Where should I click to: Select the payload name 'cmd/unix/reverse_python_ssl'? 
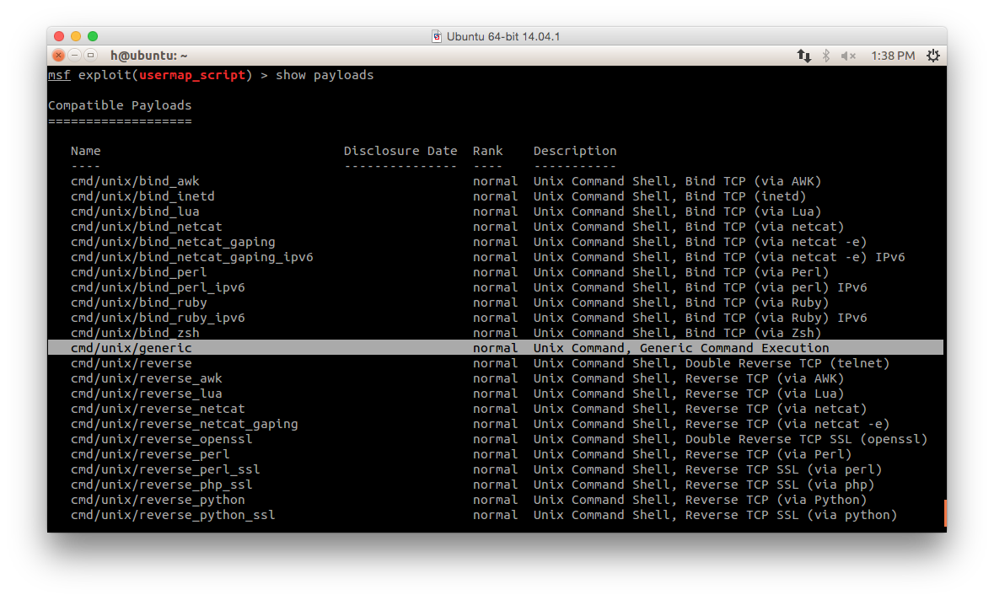pyautogui.click(x=173, y=515)
